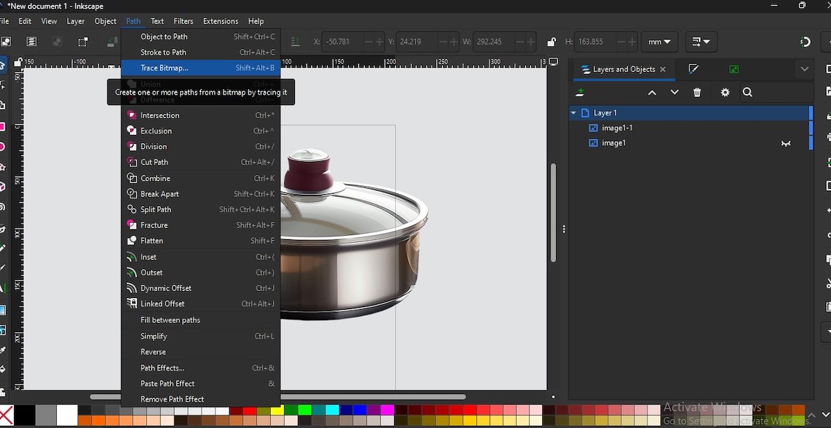Collapse the Layer 1 tree arrow
831x428 pixels.
coord(573,113)
